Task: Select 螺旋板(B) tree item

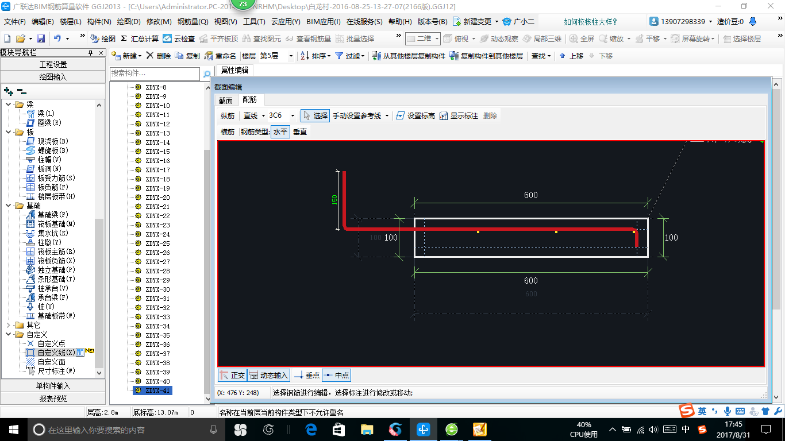Action: (x=53, y=150)
